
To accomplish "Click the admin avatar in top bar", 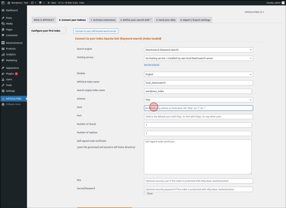I will 283,3.
